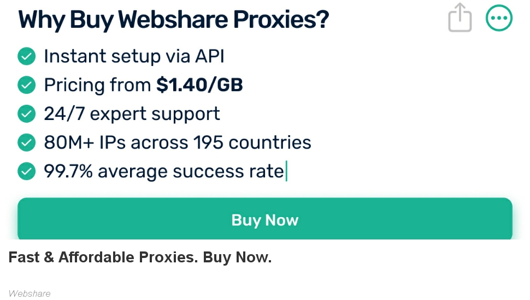Select the 24/7 expert support text
The height and width of the screenshot is (300, 530).
click(132, 113)
